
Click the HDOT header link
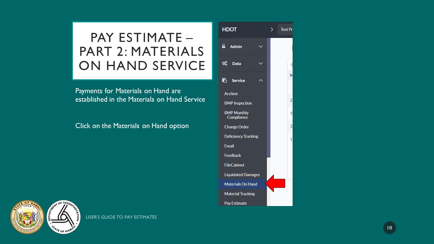229,29
